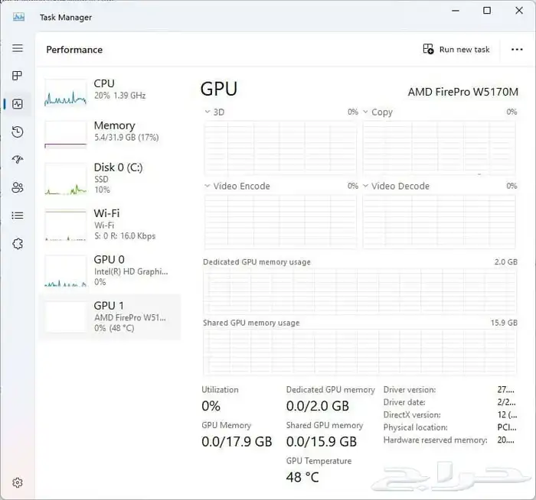Click the 0.0/17.9 GB GPU Memory value
The width and height of the screenshot is (536, 500).
point(237,442)
